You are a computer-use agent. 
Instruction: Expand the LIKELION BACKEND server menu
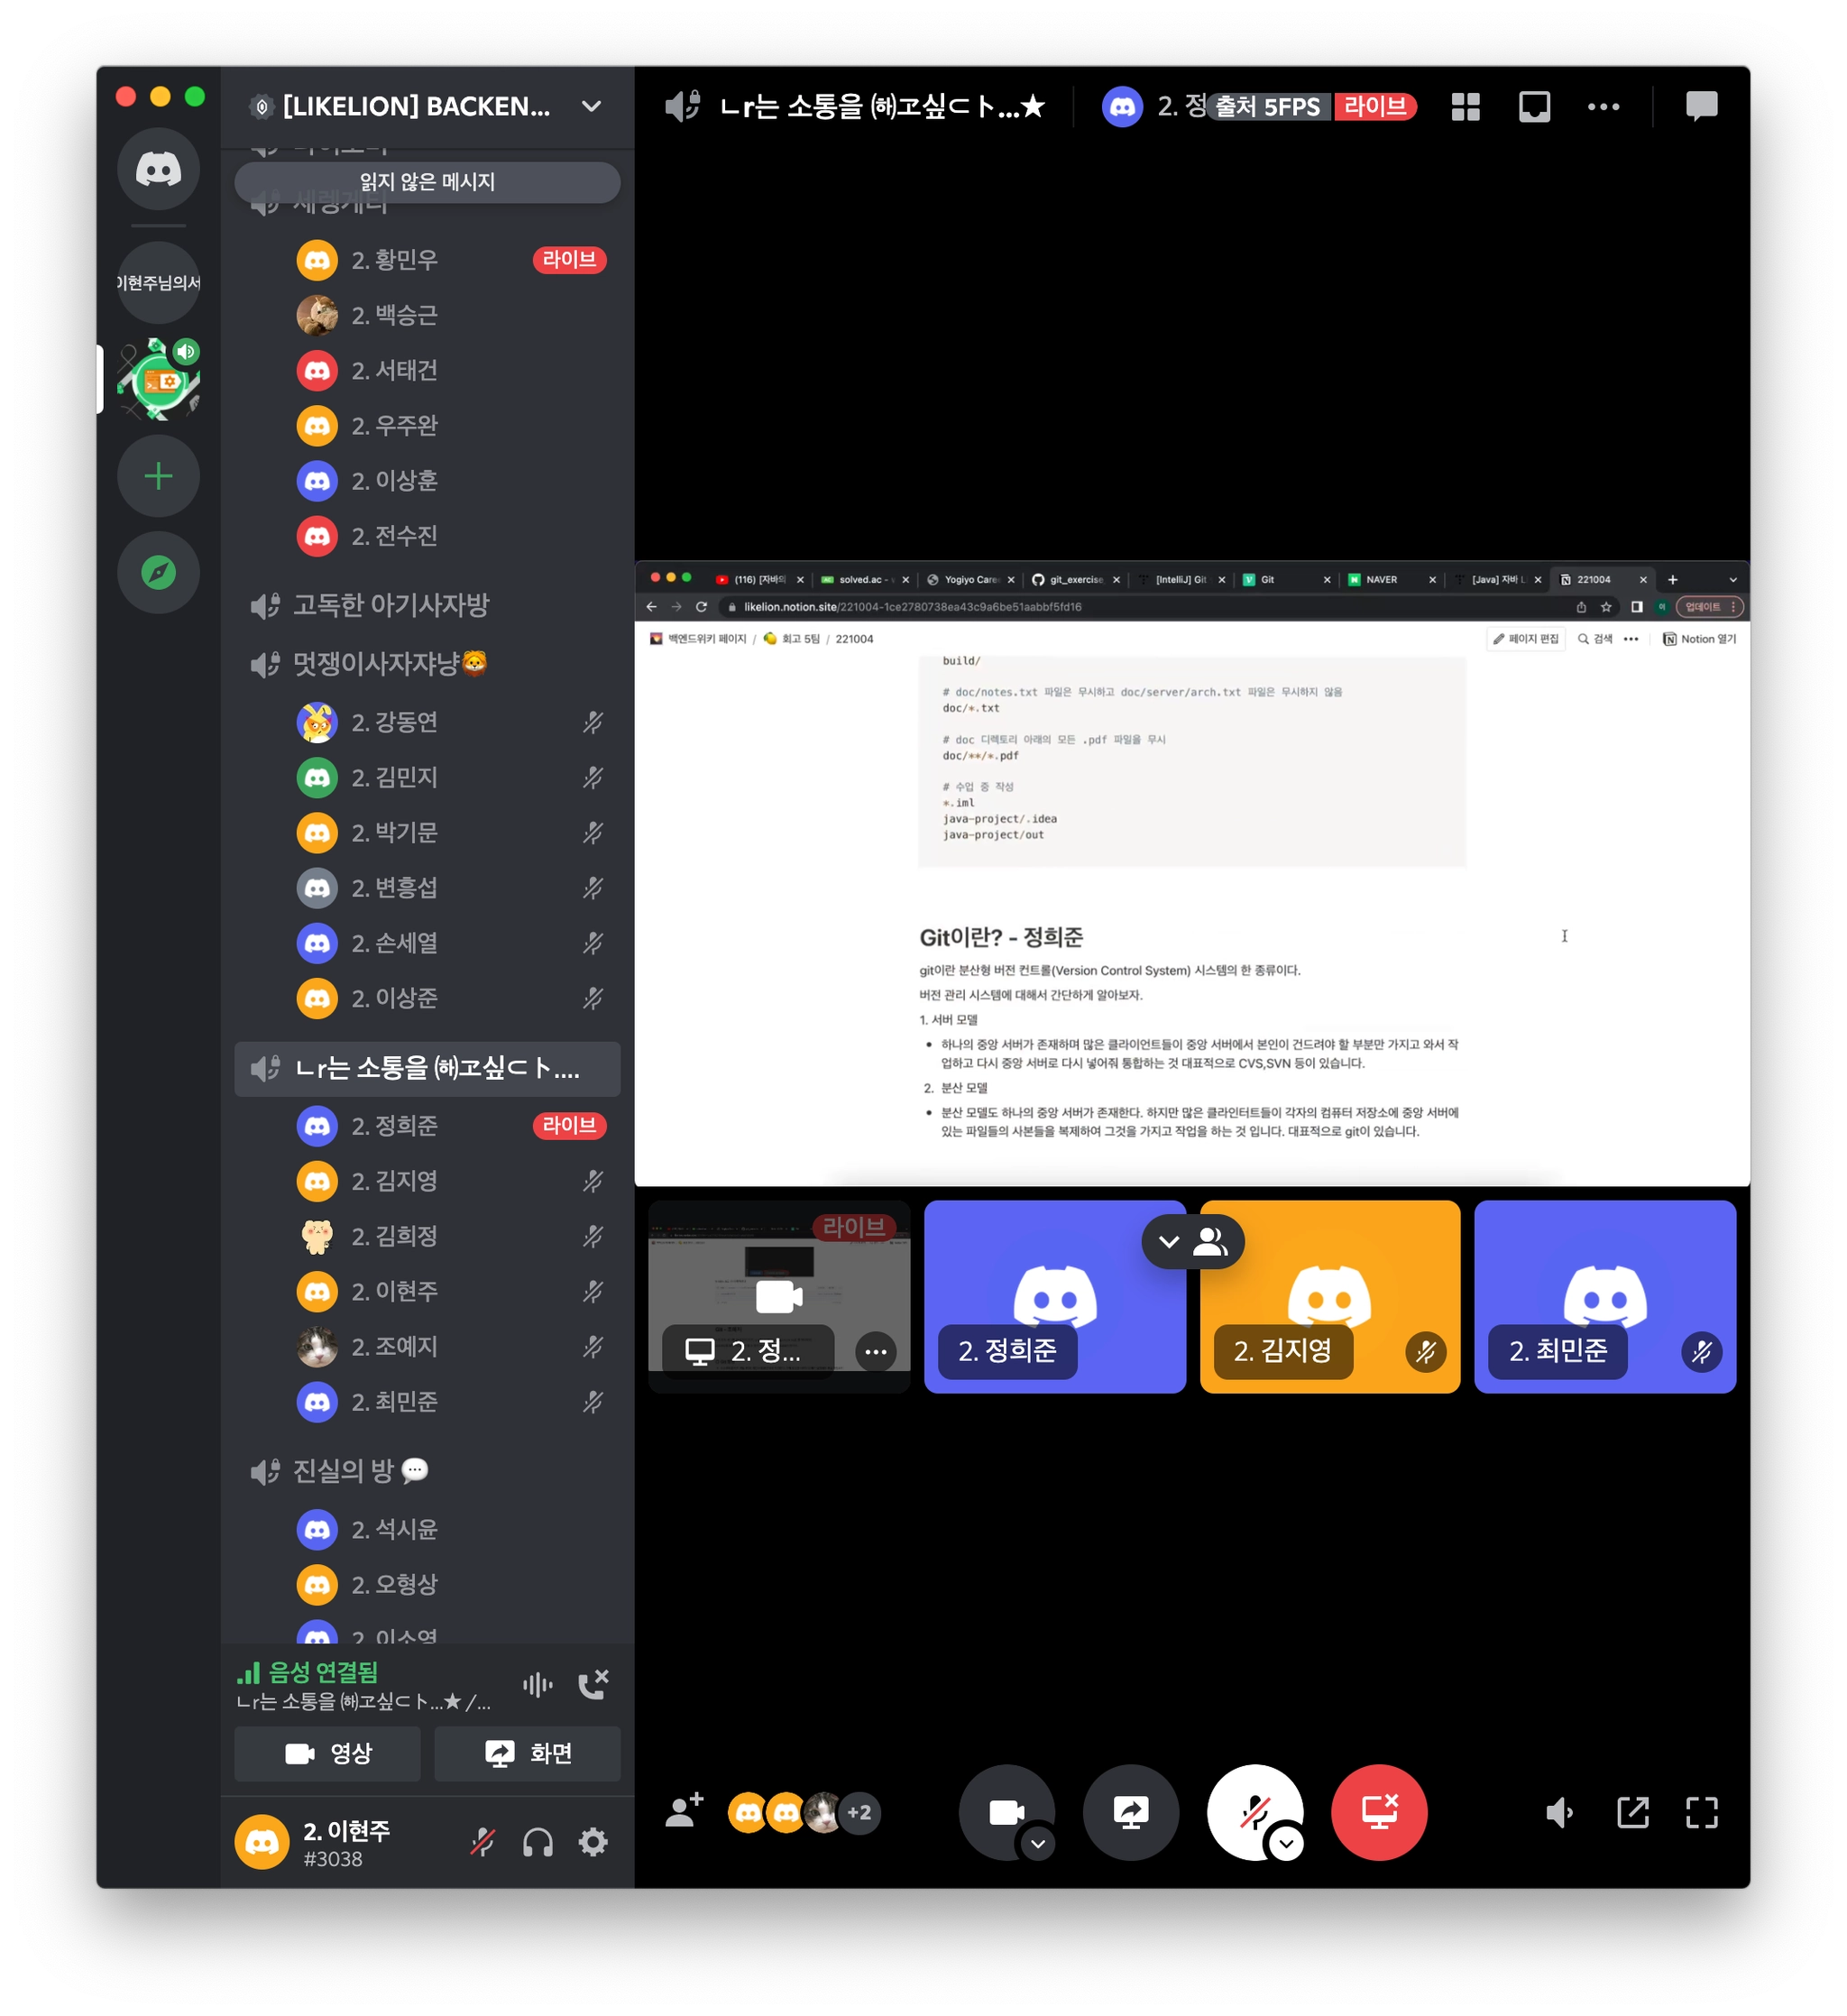pyautogui.click(x=591, y=106)
